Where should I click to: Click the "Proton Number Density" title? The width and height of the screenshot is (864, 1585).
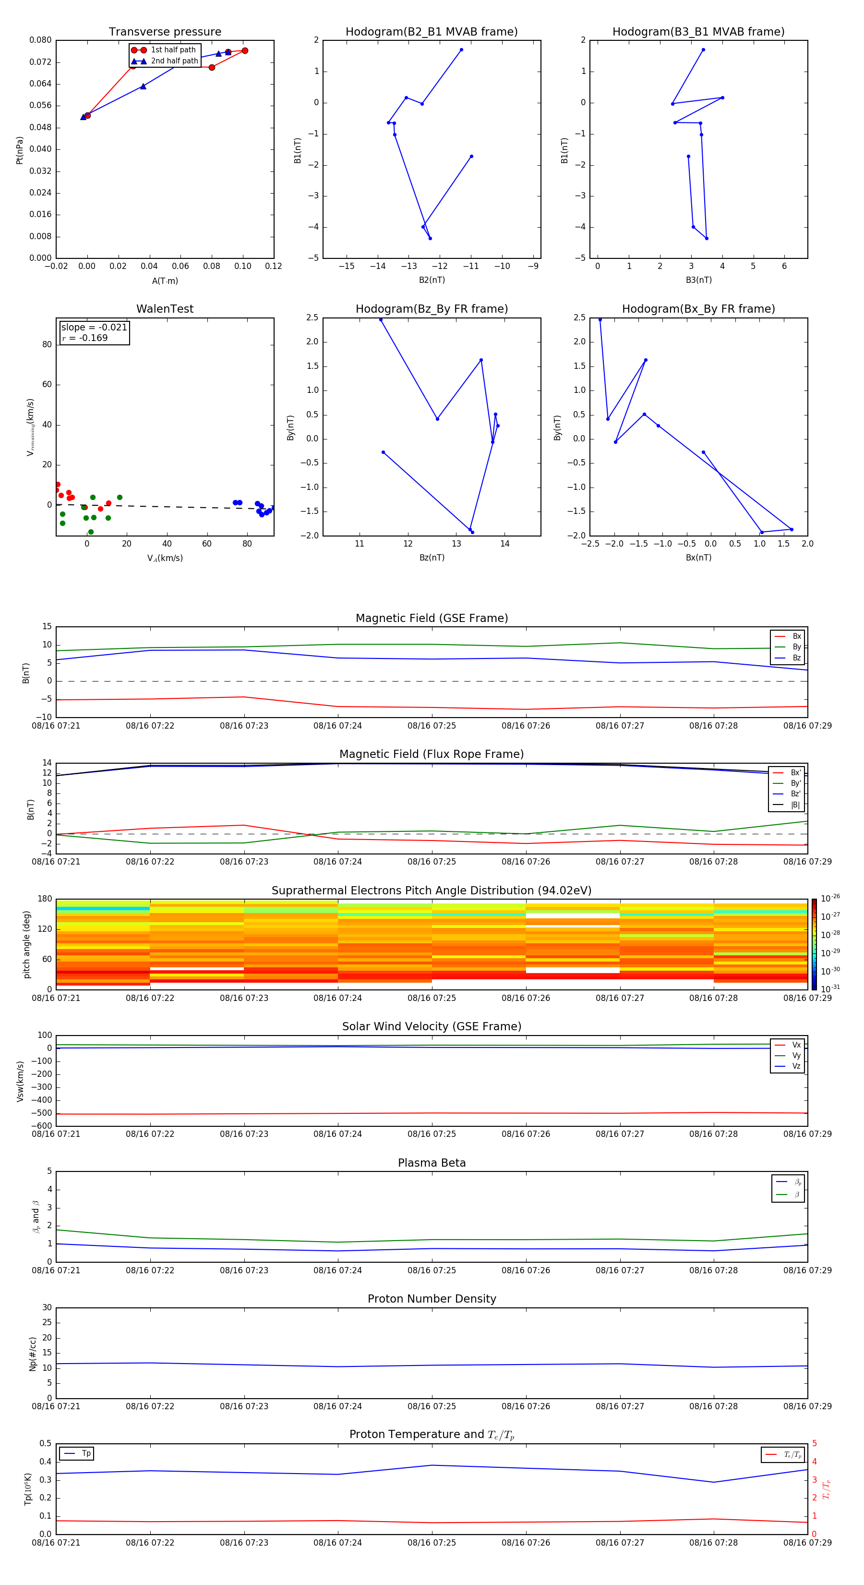coord(432,1298)
